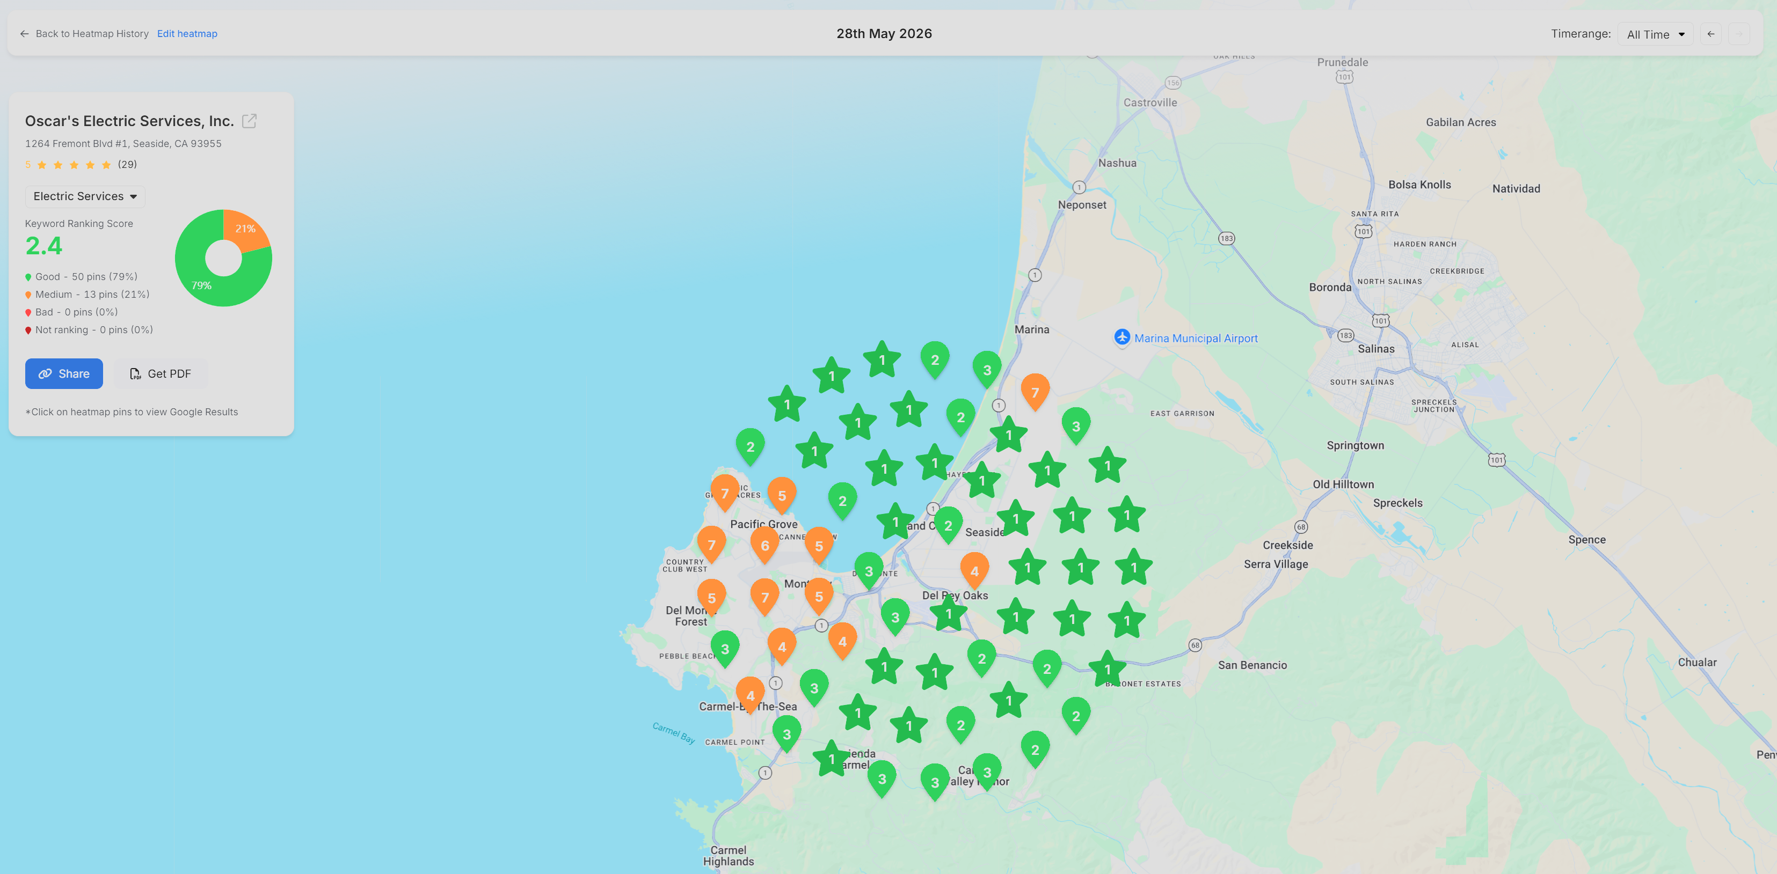Select the orange 7 pin by Country Club West
The height and width of the screenshot is (874, 1777).
coord(711,545)
